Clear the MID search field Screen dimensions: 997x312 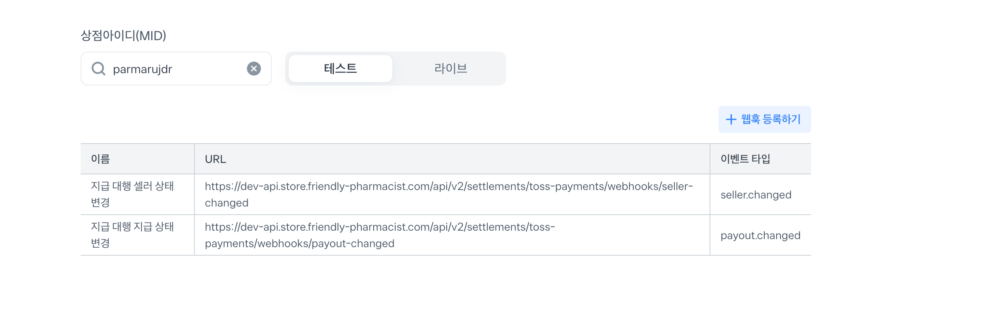pyautogui.click(x=254, y=69)
